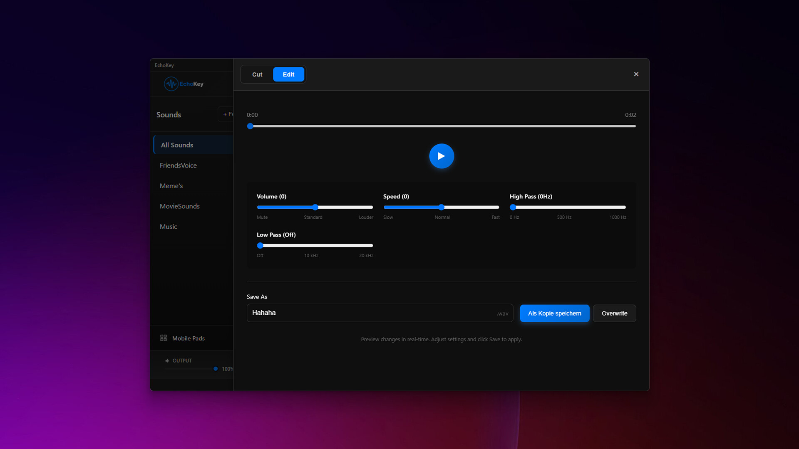Switch to the Cut tab
Screen dimensions: 799x449
click(x=257, y=74)
